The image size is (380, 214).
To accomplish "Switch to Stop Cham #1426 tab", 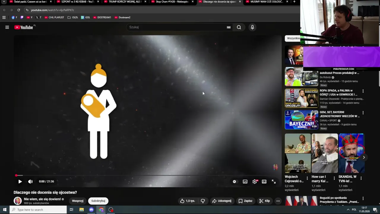I will pyautogui.click(x=172, y=2).
